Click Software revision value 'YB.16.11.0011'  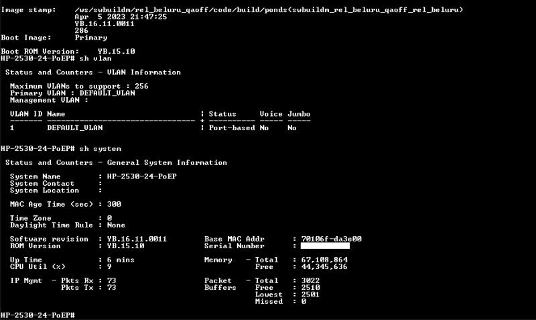pyautogui.click(x=137, y=239)
